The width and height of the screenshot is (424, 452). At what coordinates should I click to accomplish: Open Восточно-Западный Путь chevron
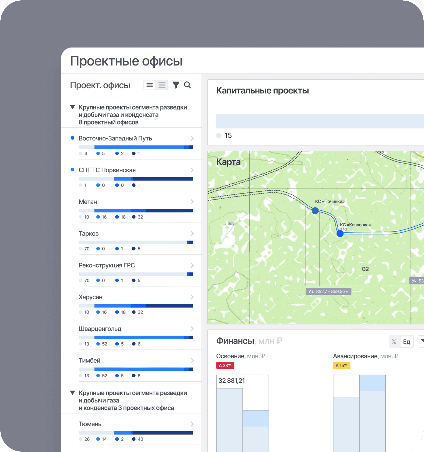192,138
